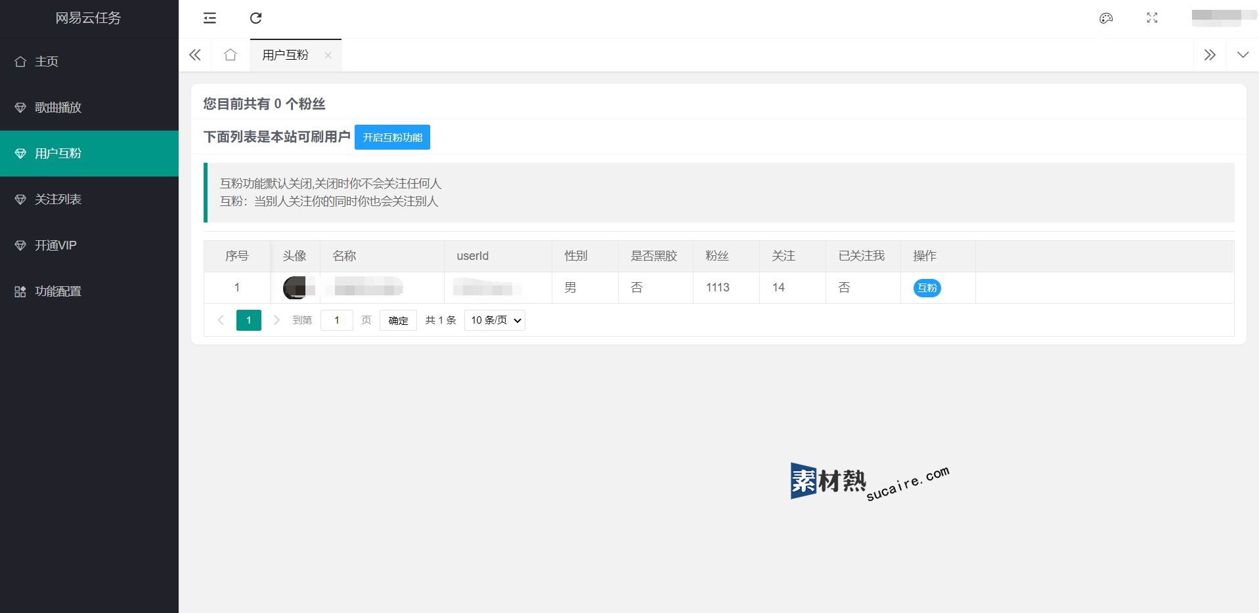Image resolution: width=1259 pixels, height=613 pixels.
Task: Go to previous page arrow
Action: 221,320
